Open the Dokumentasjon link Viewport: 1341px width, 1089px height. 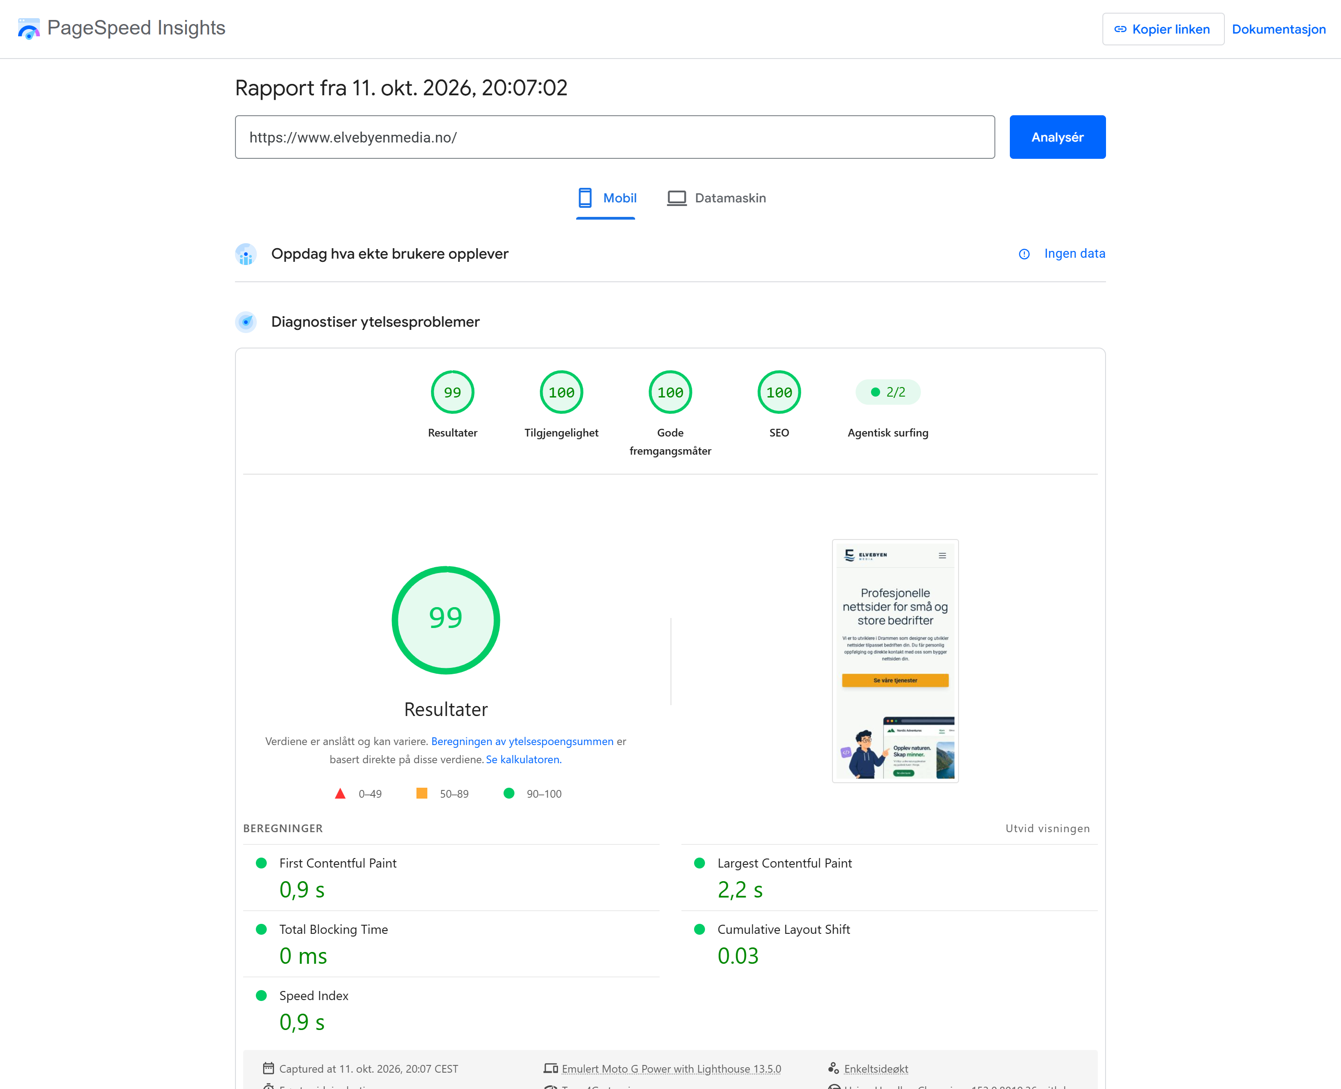tap(1278, 29)
